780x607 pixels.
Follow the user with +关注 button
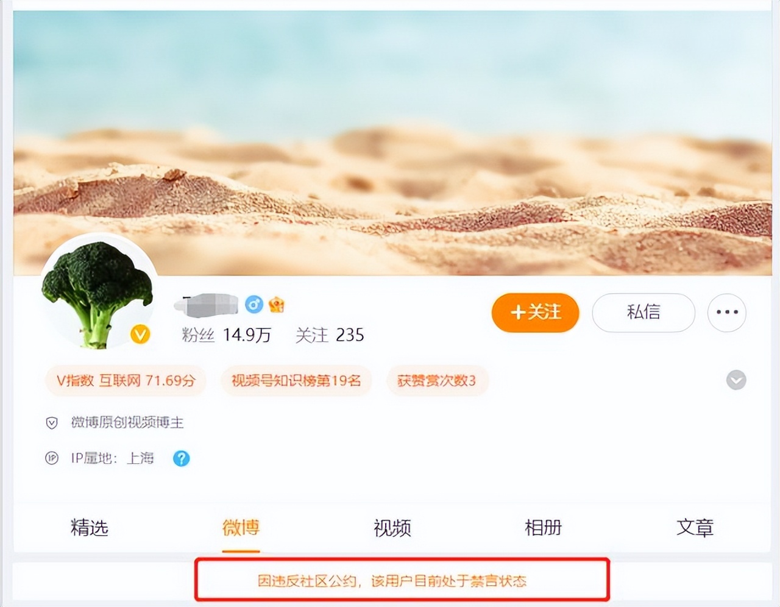(535, 313)
